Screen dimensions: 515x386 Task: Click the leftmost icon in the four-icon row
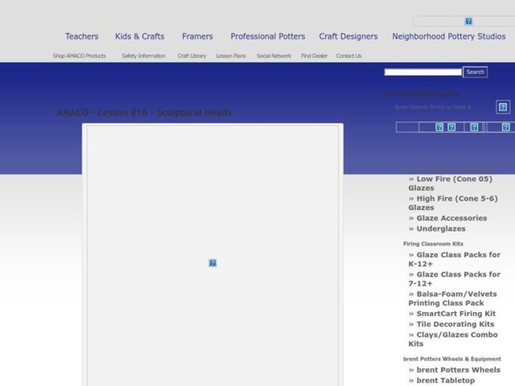click(x=440, y=127)
